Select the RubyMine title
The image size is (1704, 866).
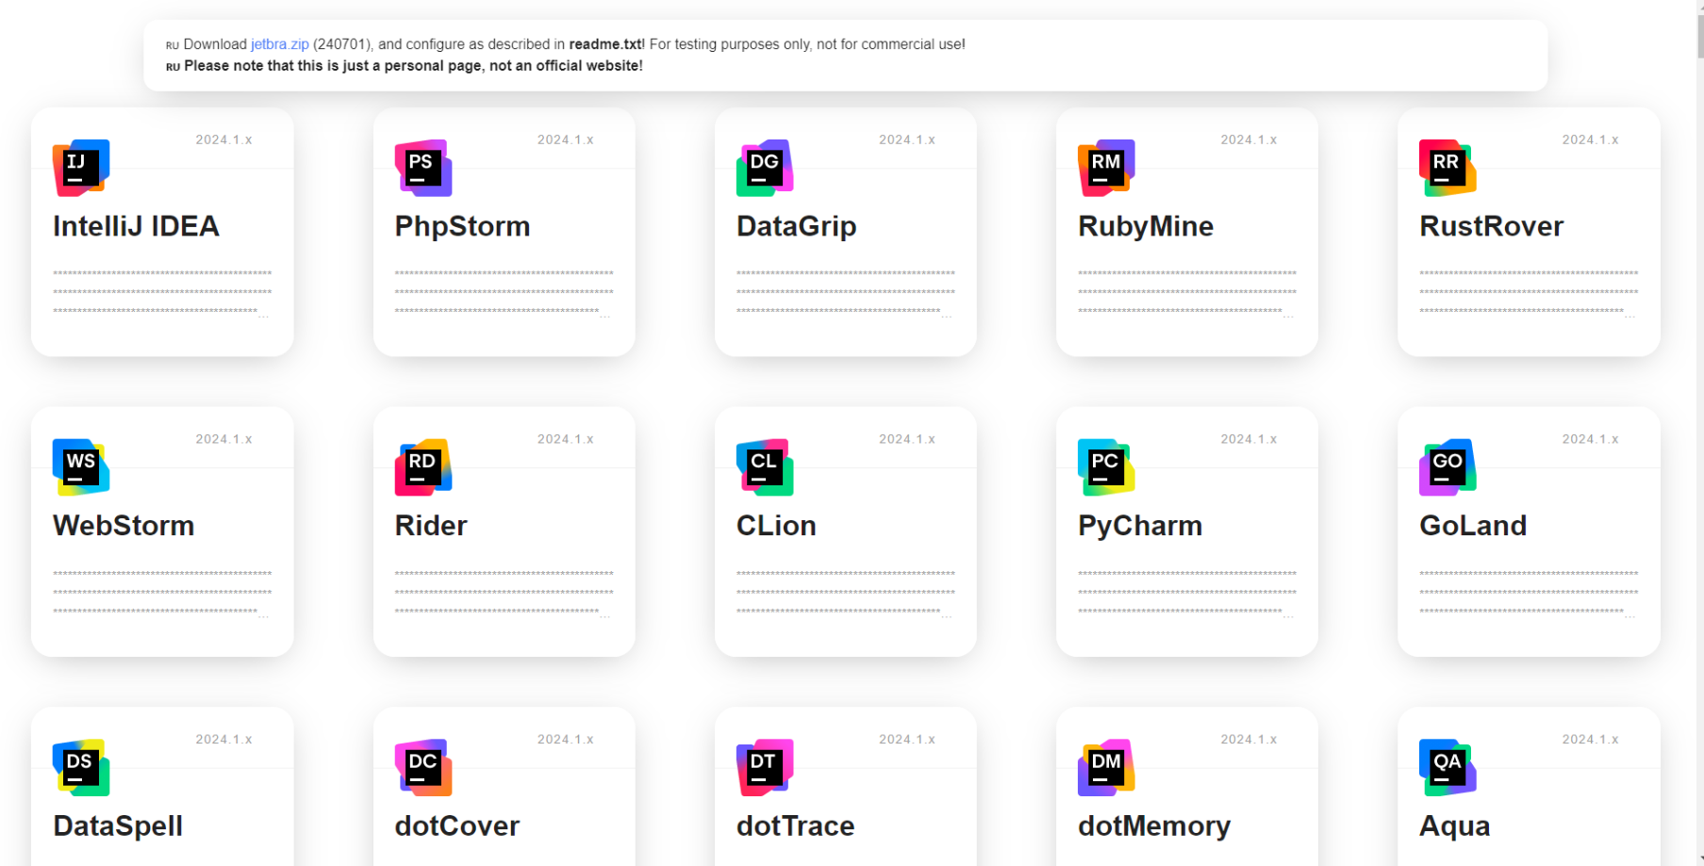coord(1146,226)
